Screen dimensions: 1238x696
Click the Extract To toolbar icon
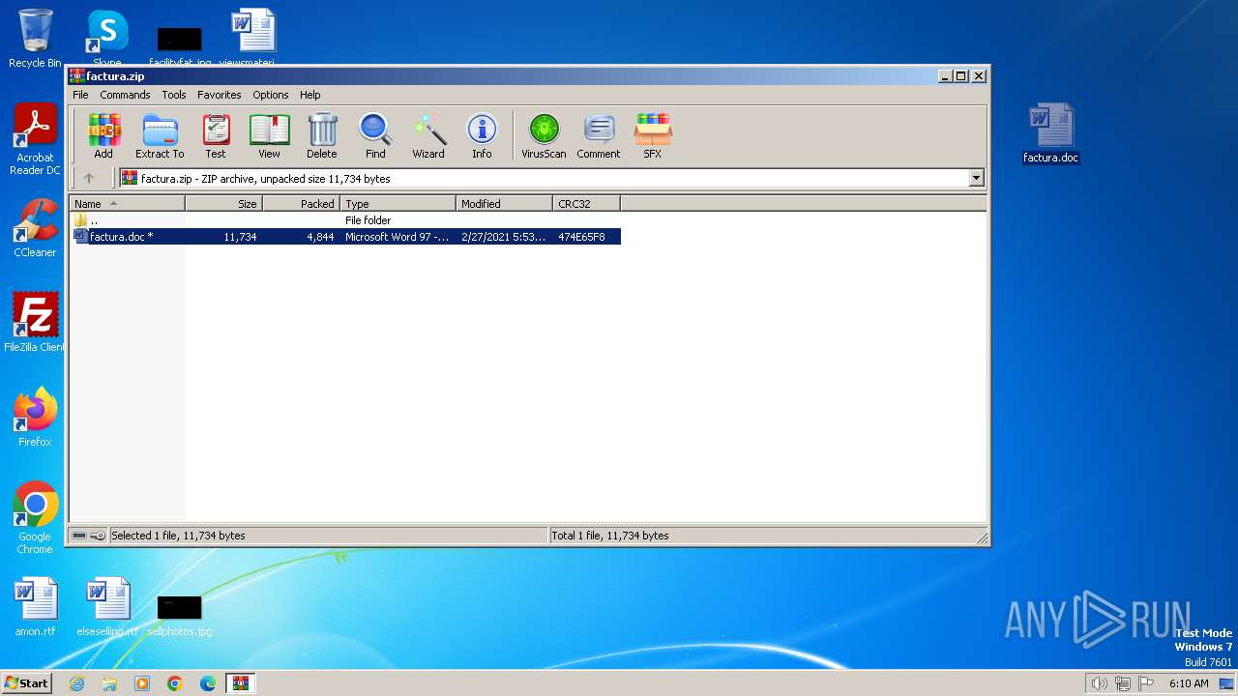pos(160,135)
